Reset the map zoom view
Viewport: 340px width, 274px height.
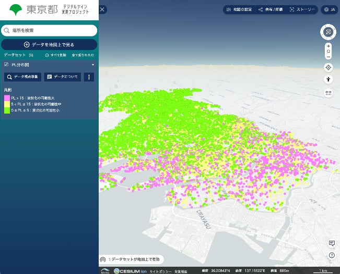(x=328, y=52)
